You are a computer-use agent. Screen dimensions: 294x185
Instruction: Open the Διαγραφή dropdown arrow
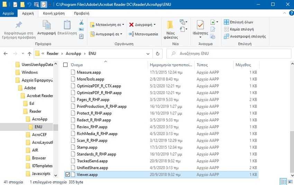(155, 25)
